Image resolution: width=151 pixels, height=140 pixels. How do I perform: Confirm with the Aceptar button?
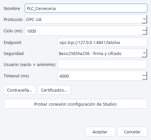100,132
